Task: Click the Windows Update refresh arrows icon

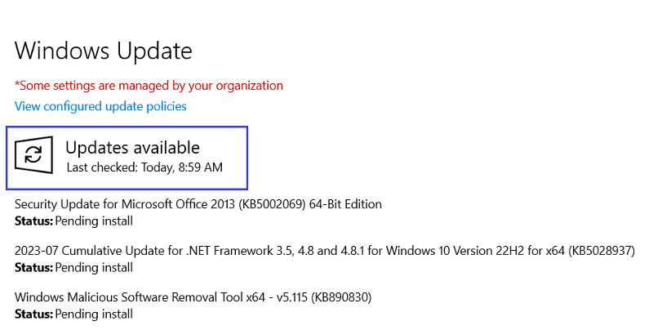Action: pyautogui.click(x=33, y=155)
